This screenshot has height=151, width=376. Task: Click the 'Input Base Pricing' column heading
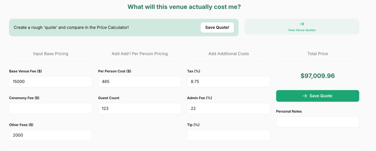[51, 54]
